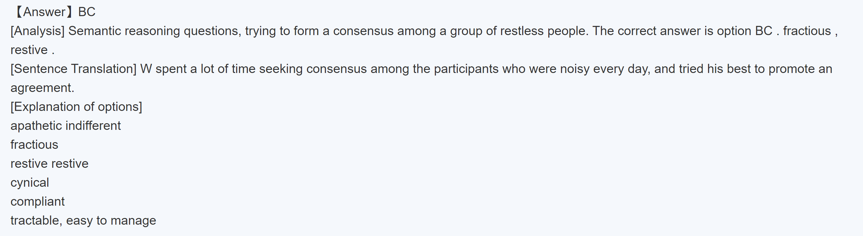The image size is (863, 236).
Task: Click the word "consensus" in the Analysis line
Action: pos(363,31)
